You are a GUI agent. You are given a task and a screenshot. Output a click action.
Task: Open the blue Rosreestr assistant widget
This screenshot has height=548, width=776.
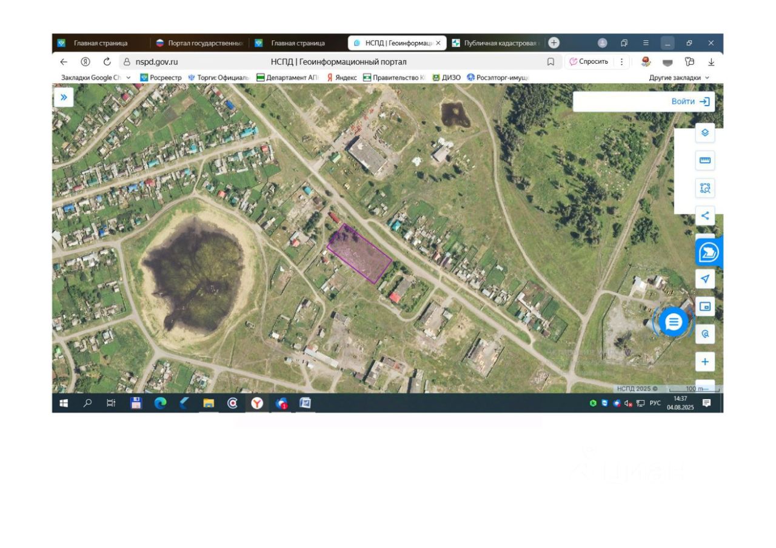click(x=709, y=252)
